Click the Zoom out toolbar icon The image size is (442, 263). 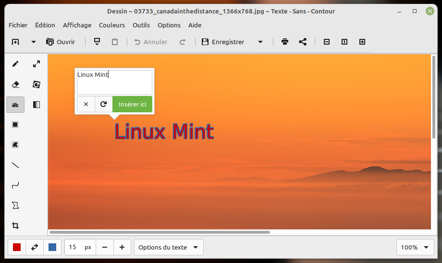pyautogui.click(x=327, y=42)
